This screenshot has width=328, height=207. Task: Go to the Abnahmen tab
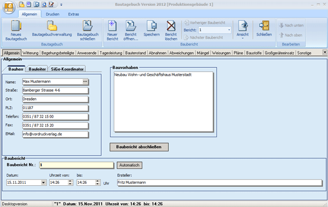158,53
